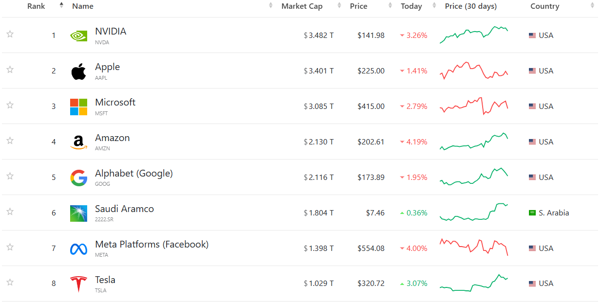Sort the table by Market Cap column

302,6
